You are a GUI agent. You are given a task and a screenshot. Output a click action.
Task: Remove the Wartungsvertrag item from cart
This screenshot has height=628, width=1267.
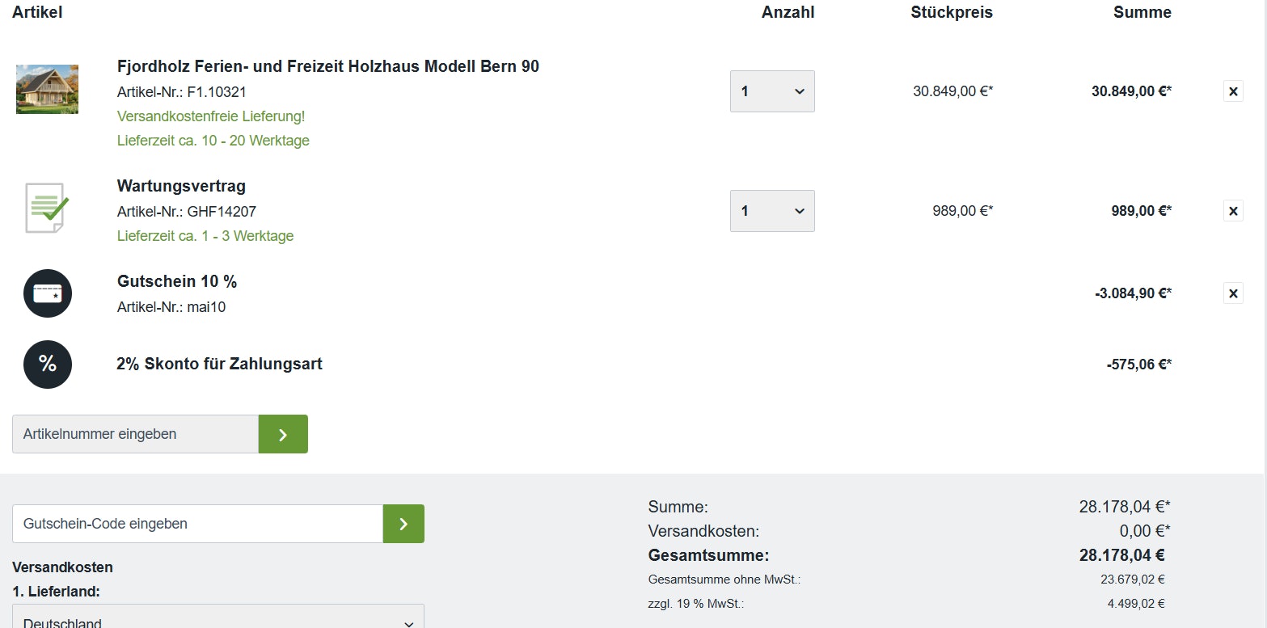click(1233, 211)
